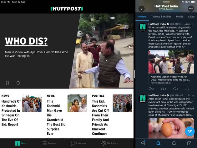Open the NEWS label above Srinagar story
Screen dimensions: 197x148
(x=5, y=96)
